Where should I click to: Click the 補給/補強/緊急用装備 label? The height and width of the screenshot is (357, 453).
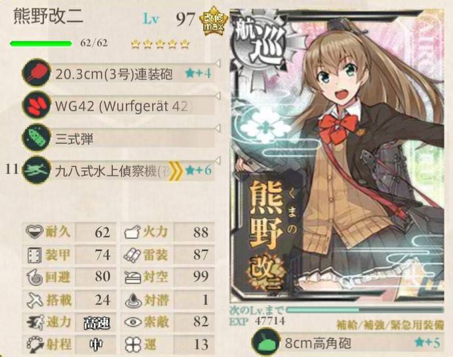[390, 325]
